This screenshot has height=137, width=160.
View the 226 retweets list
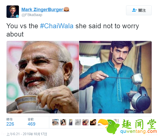[x=10, y=122]
